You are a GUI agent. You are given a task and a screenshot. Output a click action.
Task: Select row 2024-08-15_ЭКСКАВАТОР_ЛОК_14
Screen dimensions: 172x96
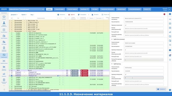pyautogui.click(x=59, y=54)
